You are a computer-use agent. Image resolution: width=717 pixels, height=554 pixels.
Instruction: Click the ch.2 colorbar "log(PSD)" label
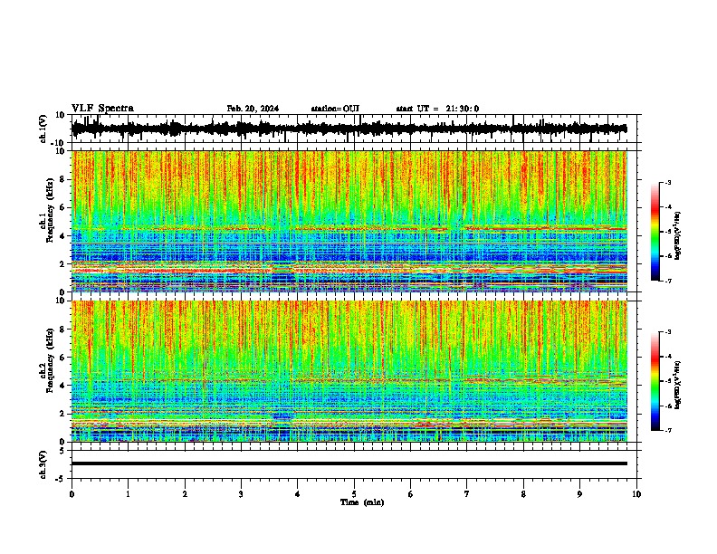[x=678, y=385]
